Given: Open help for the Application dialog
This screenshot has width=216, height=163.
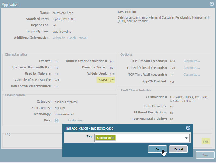Looking at the screenshot, I should tap(212, 4).
